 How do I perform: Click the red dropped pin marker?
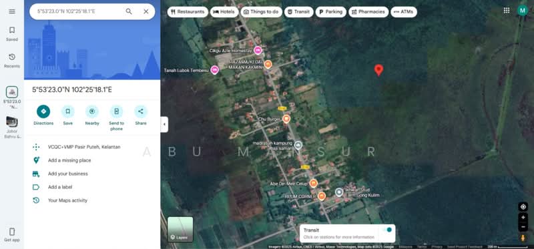click(378, 70)
